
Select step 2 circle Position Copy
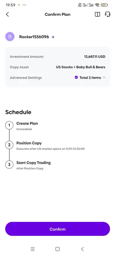pos(9,145)
